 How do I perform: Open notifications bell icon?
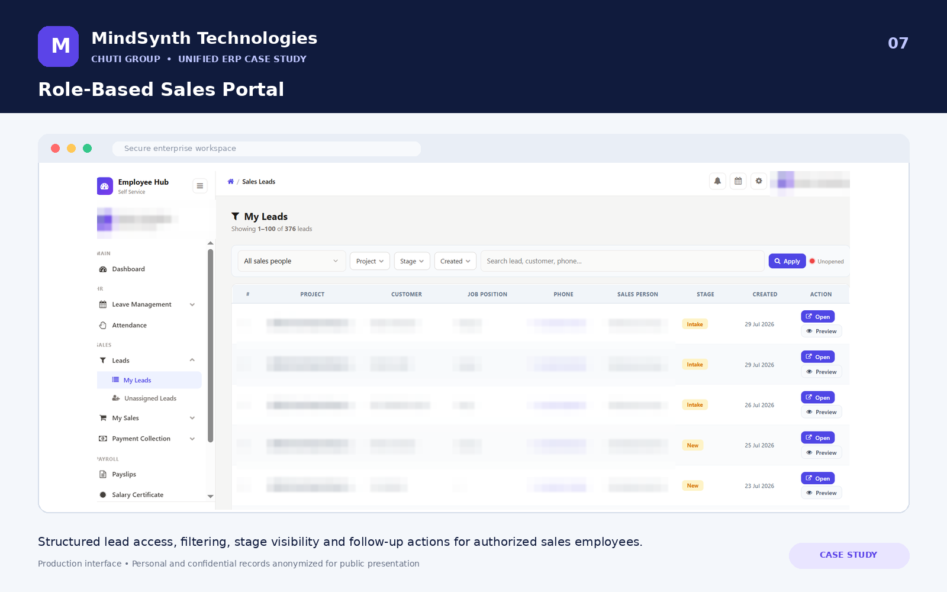click(x=717, y=181)
